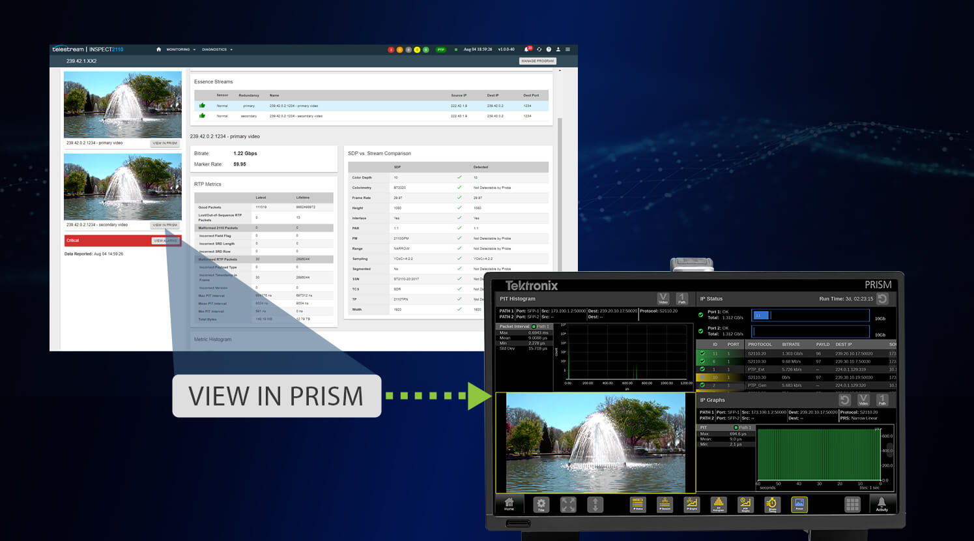974x541 pixels.
Task: Select the Stream Timing stopwatch icon
Action: pos(772,504)
